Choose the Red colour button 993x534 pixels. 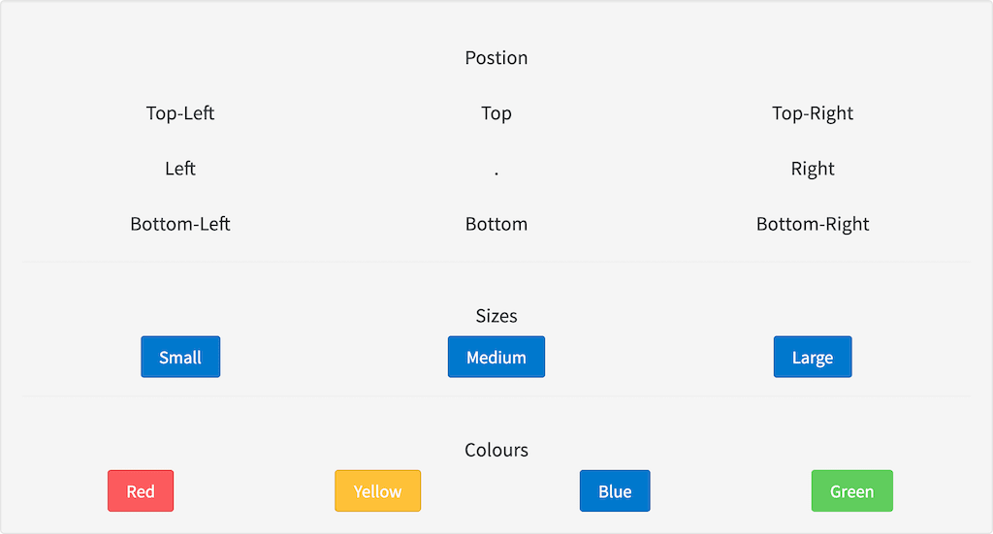[x=141, y=491]
